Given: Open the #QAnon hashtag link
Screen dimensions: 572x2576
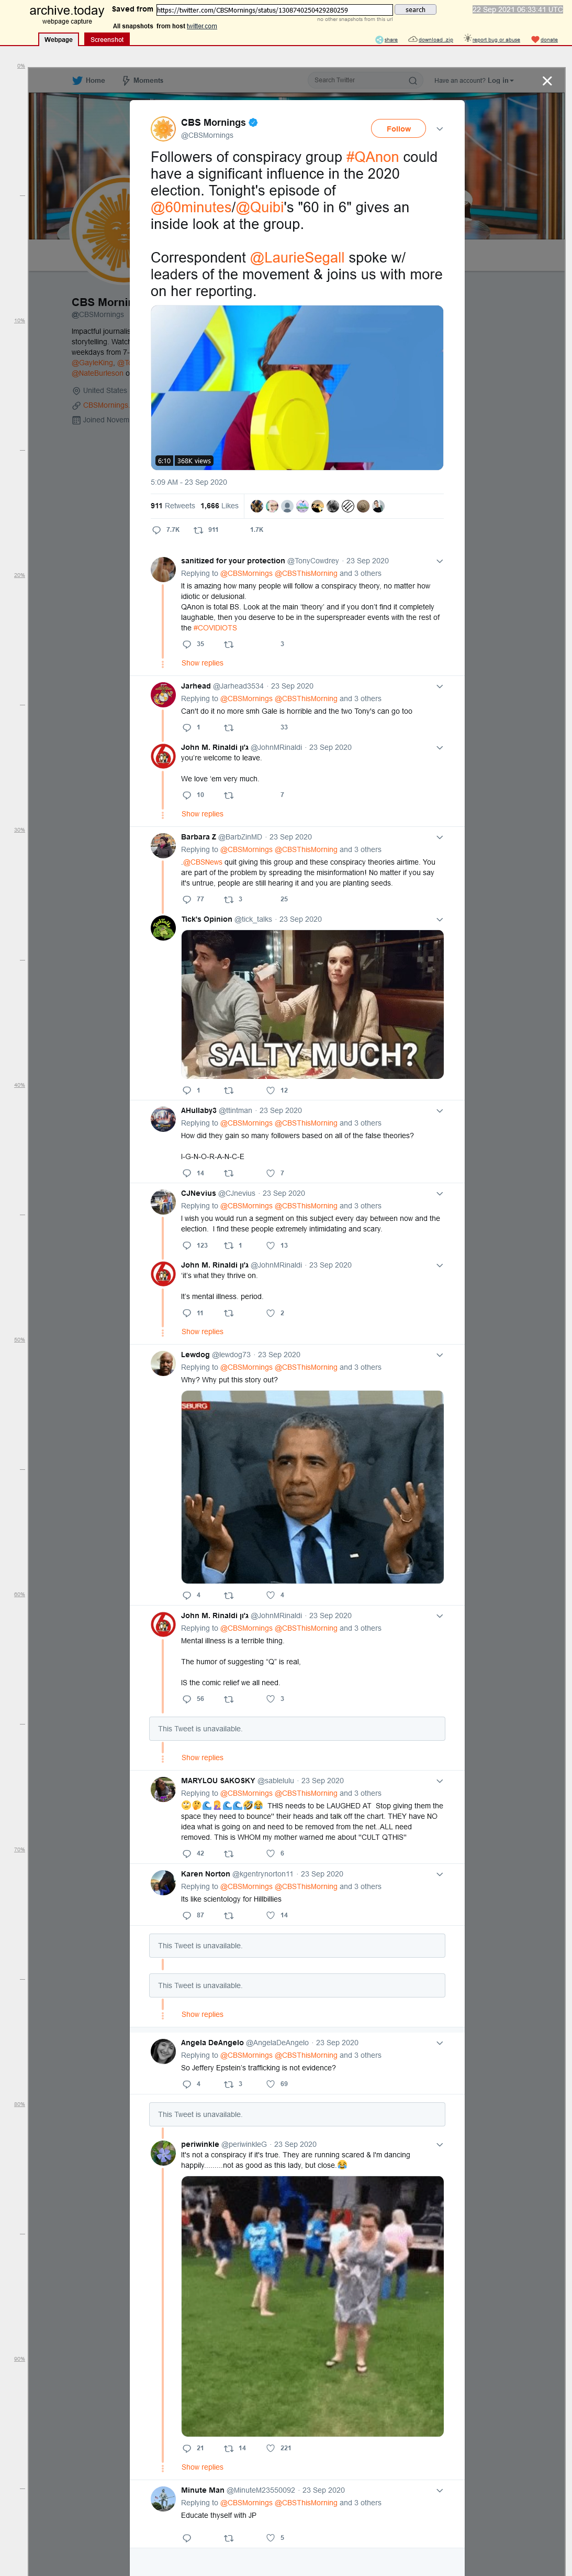Looking at the screenshot, I should point(372,157).
